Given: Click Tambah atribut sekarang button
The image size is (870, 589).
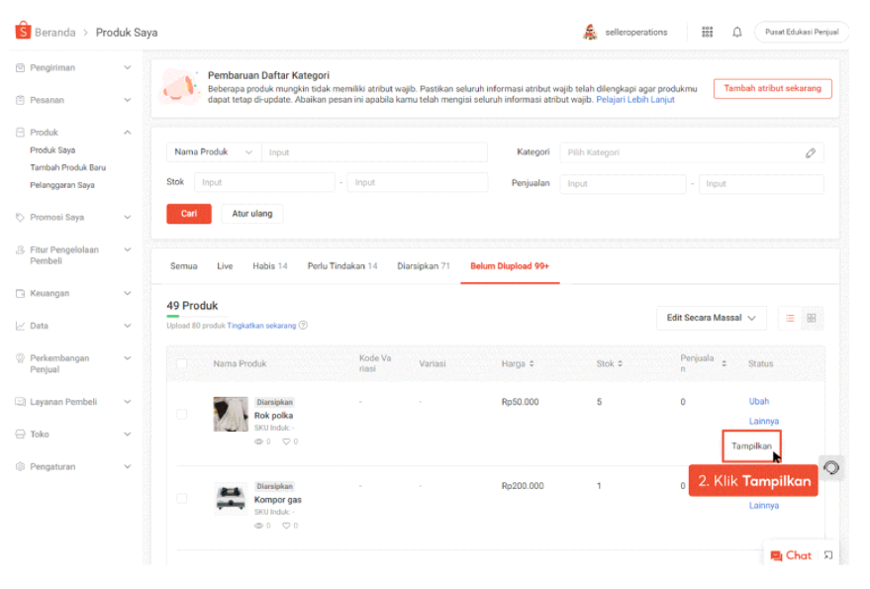Looking at the screenshot, I should (x=772, y=88).
